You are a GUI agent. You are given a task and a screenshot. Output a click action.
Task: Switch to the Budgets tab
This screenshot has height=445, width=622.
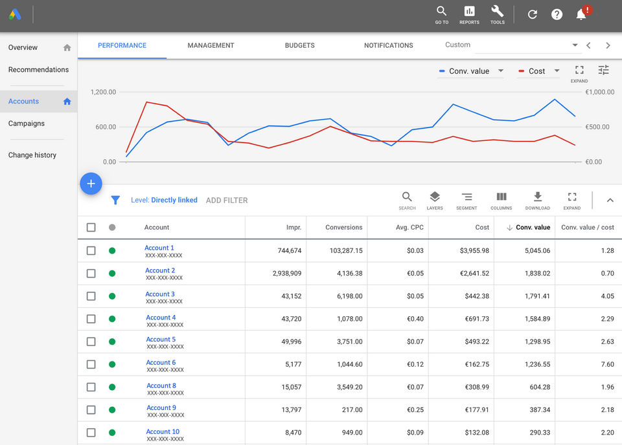click(x=300, y=45)
